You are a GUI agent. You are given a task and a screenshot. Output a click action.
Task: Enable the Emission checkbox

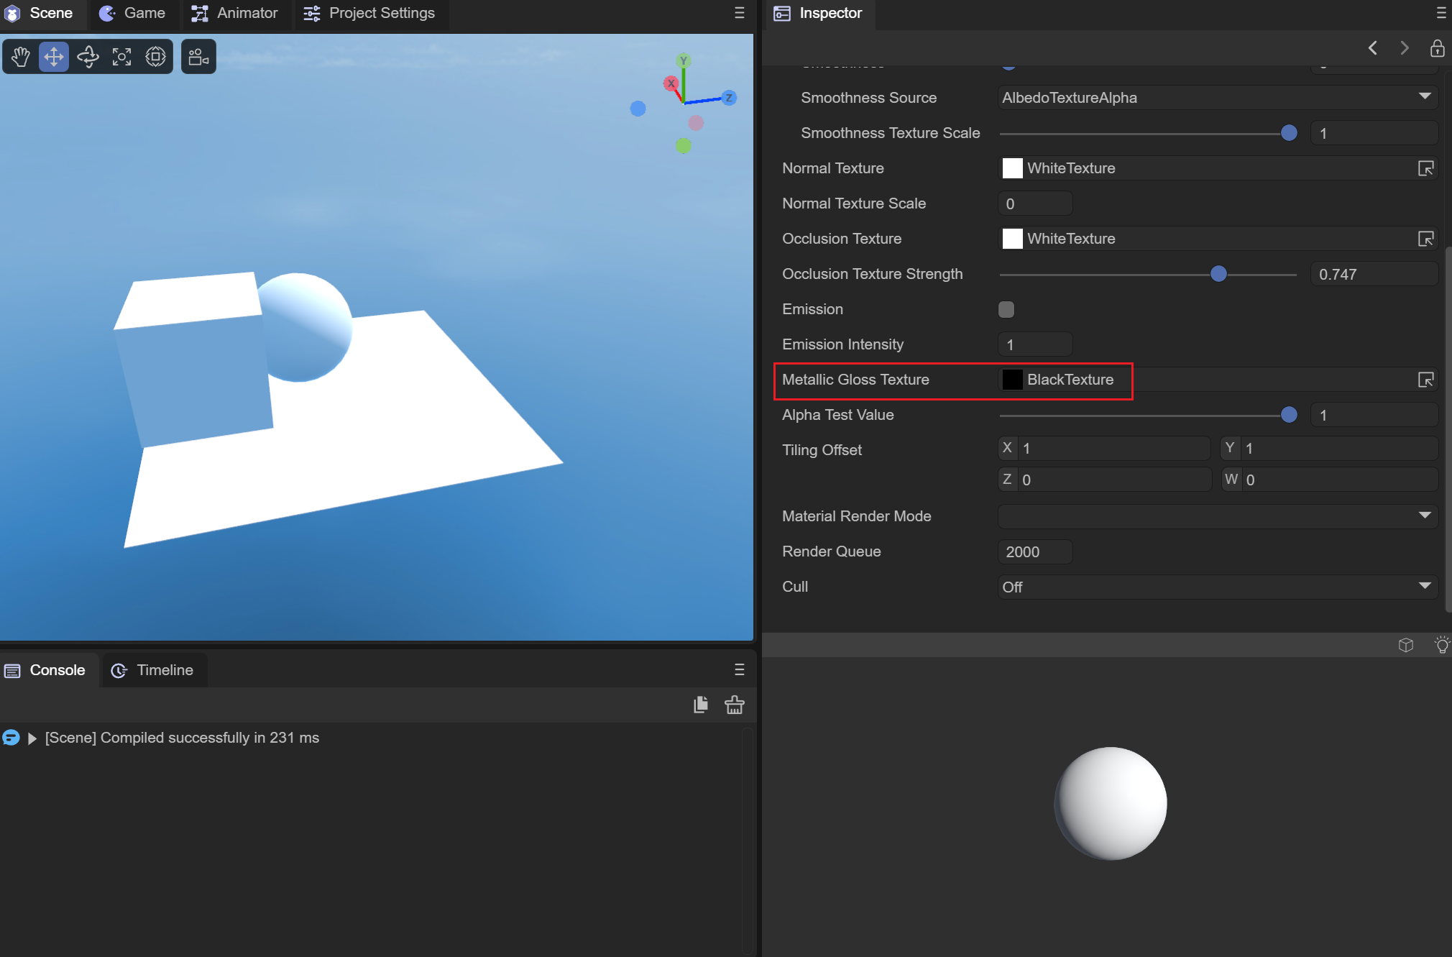point(1006,309)
